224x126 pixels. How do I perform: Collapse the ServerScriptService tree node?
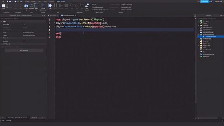198,34
